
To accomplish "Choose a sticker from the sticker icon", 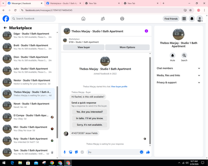I will (77, 152).
